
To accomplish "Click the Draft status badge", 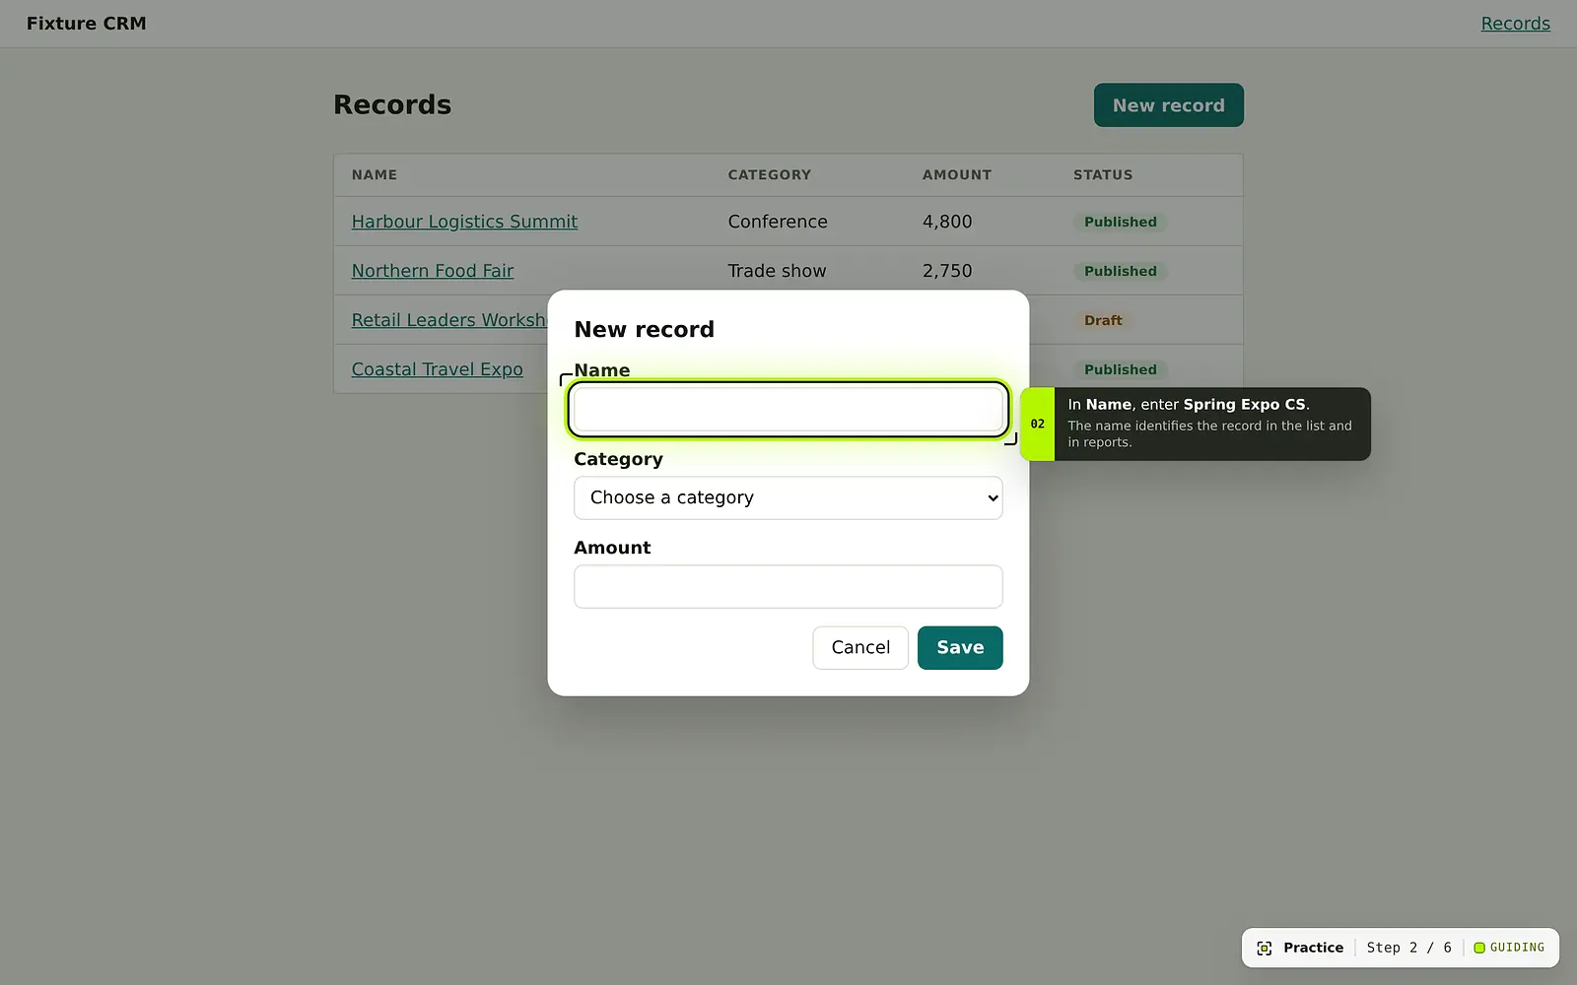I will pos(1103,320).
